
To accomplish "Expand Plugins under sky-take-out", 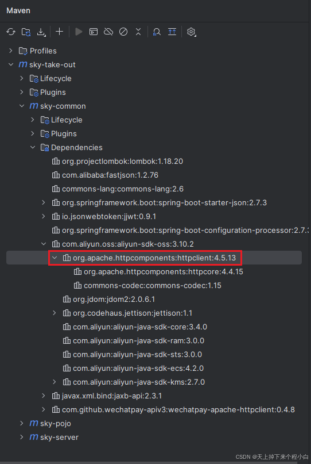I will point(22,92).
